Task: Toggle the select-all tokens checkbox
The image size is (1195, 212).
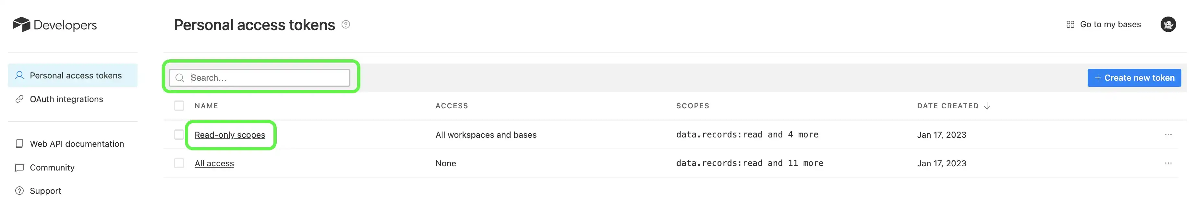Action: pyautogui.click(x=179, y=106)
